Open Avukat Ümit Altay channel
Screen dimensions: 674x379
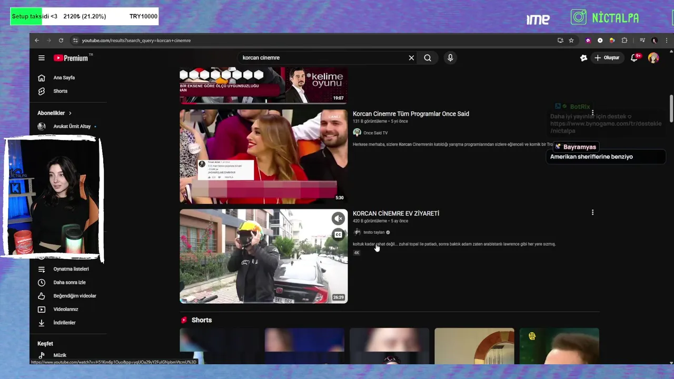pyautogui.click(x=67, y=127)
